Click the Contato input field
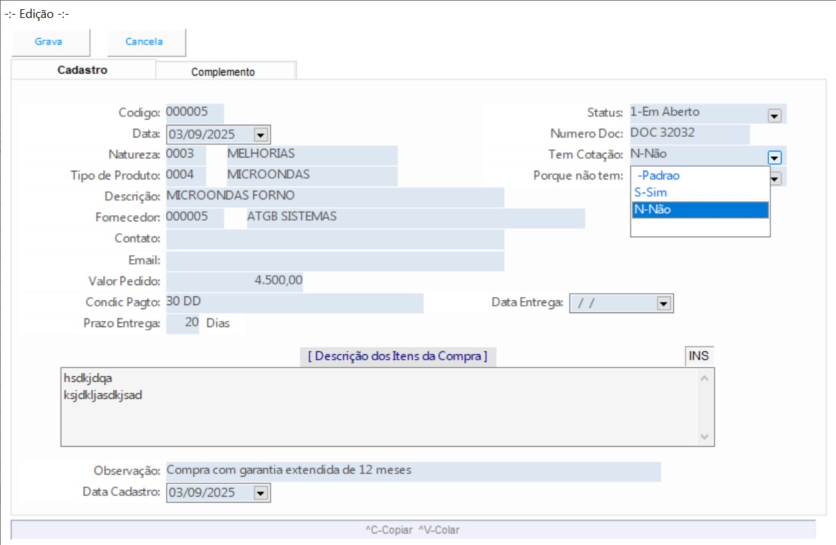The image size is (836, 545). [335, 239]
